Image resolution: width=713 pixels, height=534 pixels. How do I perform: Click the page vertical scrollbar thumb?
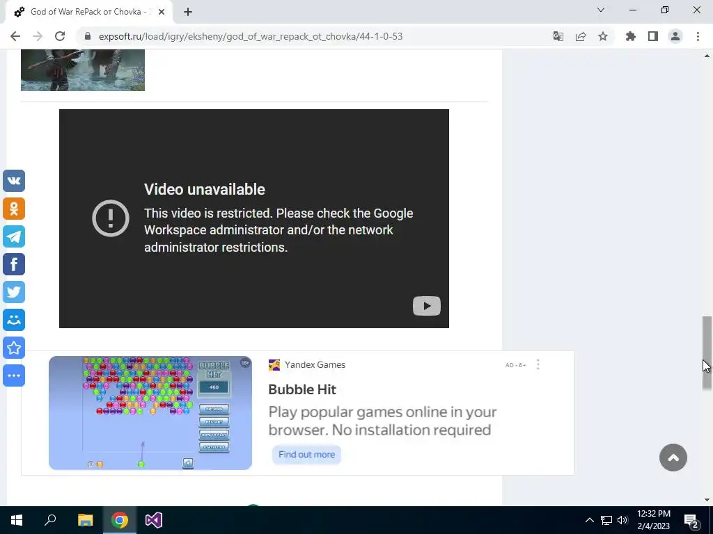click(x=707, y=353)
